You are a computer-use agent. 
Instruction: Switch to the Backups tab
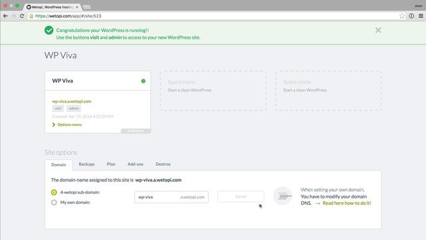[87, 164]
